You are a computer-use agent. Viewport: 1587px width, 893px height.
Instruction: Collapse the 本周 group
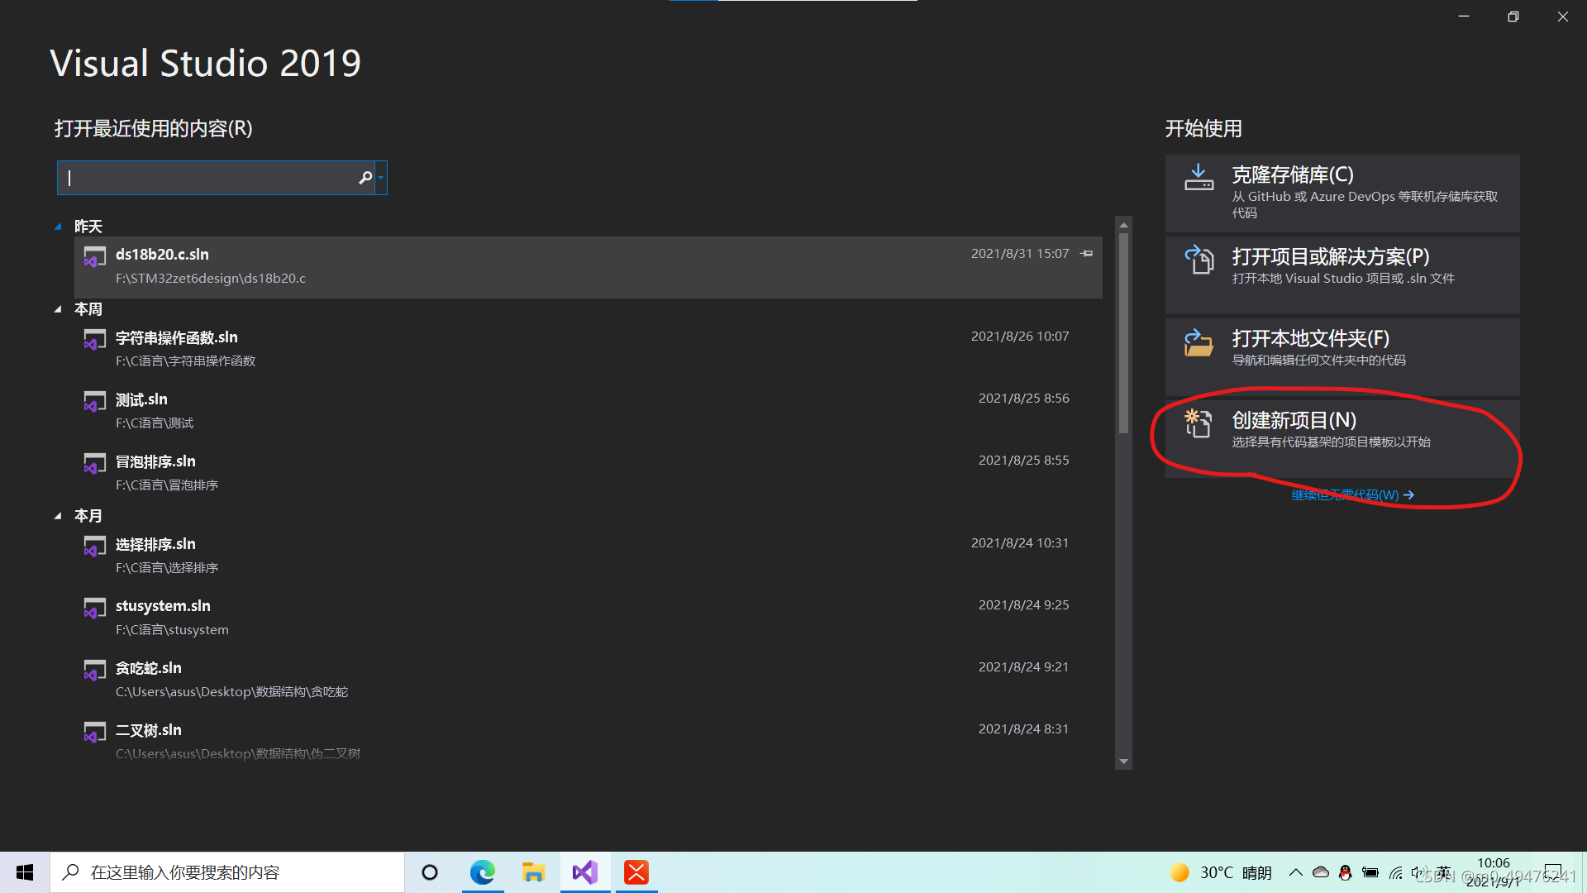[x=58, y=309]
